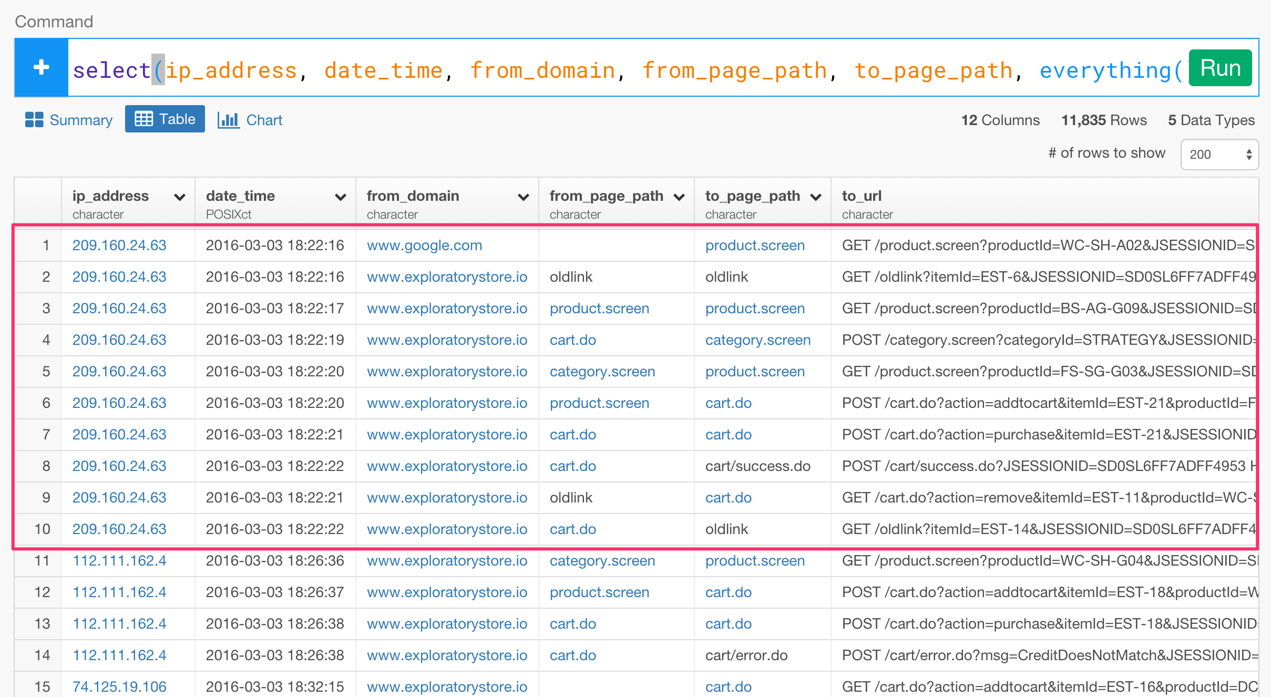Click 5 Data Types label
The width and height of the screenshot is (1271, 697).
click(1211, 120)
